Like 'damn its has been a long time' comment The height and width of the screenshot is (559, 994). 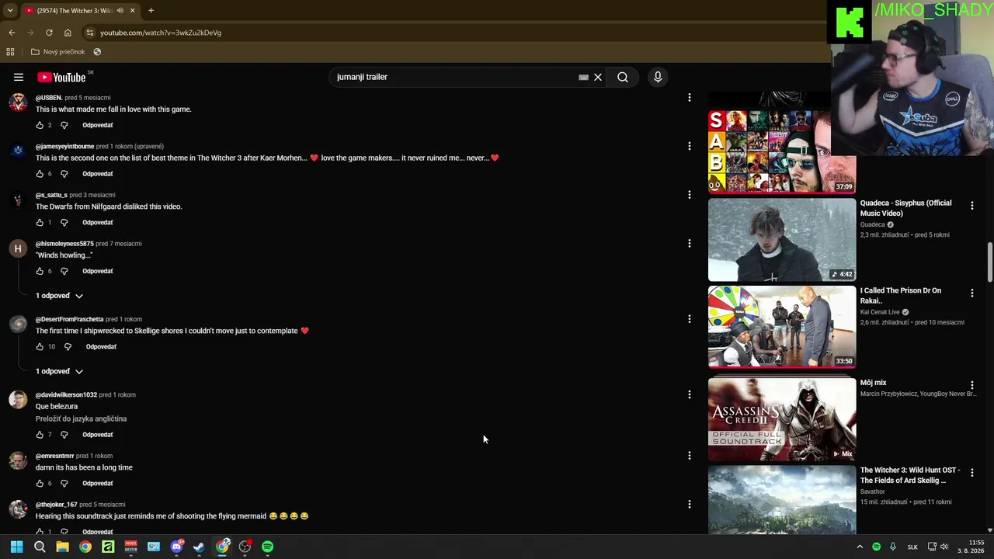(40, 484)
